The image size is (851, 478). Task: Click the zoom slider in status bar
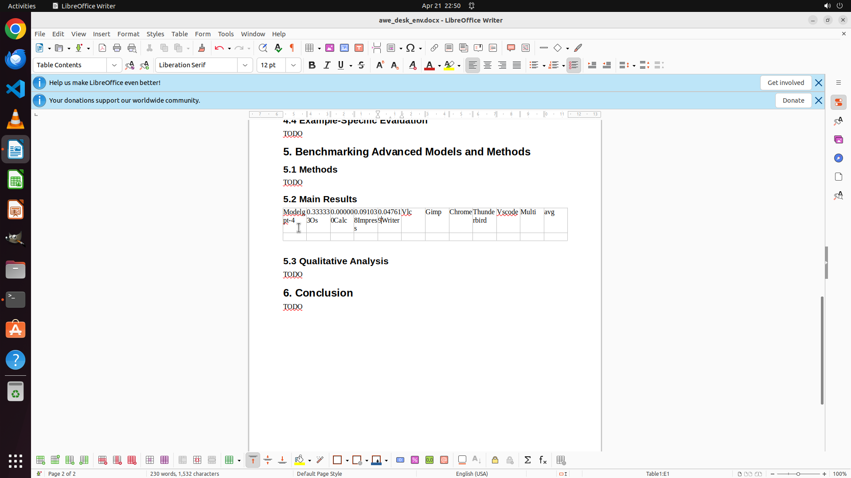click(798, 474)
